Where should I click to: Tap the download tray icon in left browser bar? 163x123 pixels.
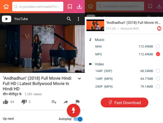79,7
